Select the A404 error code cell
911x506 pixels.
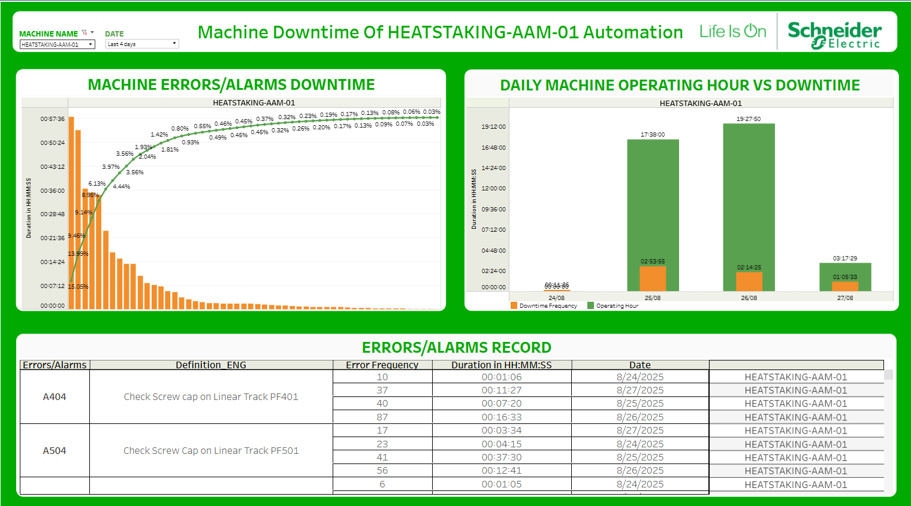(x=55, y=396)
